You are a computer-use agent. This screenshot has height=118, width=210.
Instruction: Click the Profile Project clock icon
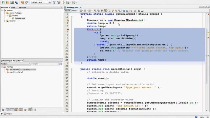[x=74, y=2]
